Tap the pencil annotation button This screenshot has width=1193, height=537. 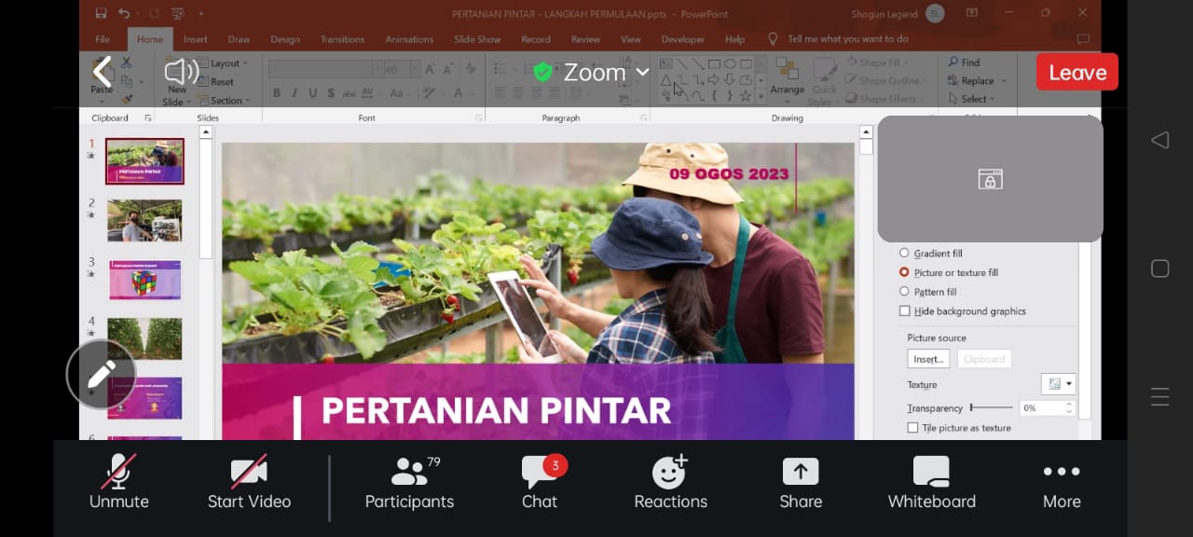(101, 375)
